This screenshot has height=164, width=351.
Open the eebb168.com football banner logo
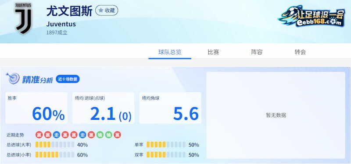pyautogui.click(x=312, y=16)
